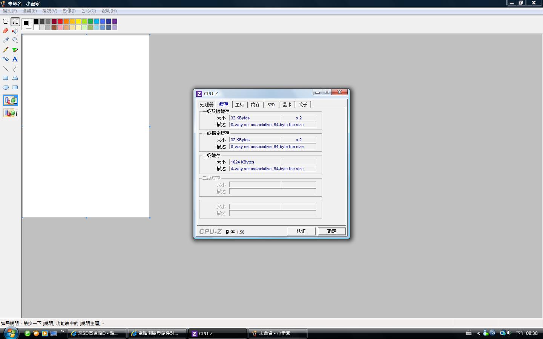Choose the Rectangle shape tool
Image resolution: width=543 pixels, height=339 pixels.
pyautogui.click(x=6, y=78)
